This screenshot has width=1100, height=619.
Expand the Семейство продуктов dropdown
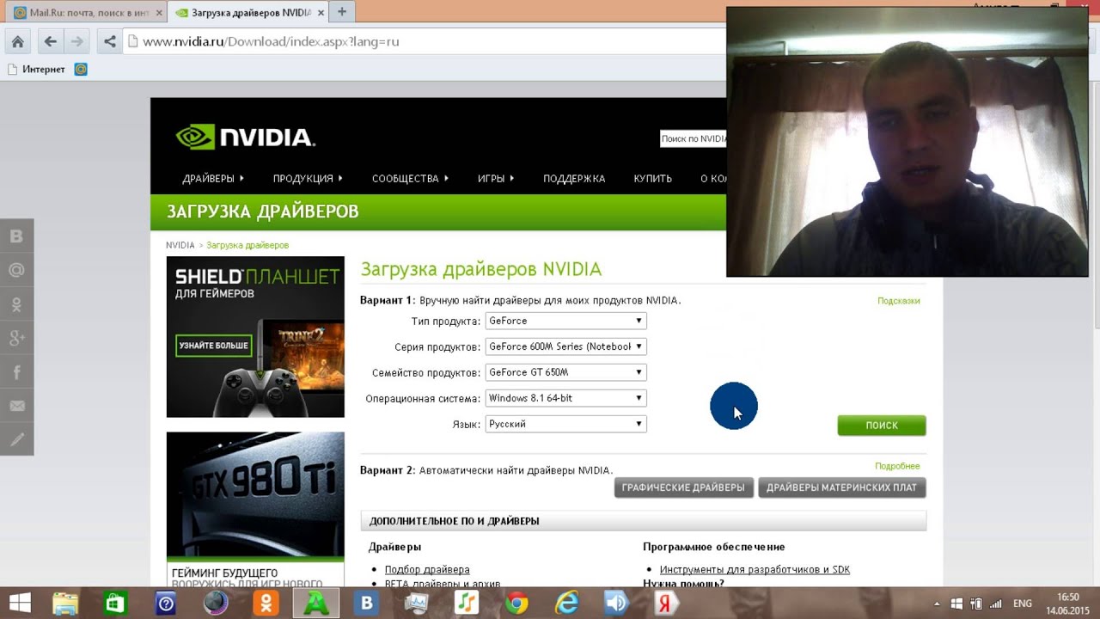tap(565, 372)
